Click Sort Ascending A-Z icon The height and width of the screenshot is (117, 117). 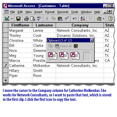pos(83,19)
